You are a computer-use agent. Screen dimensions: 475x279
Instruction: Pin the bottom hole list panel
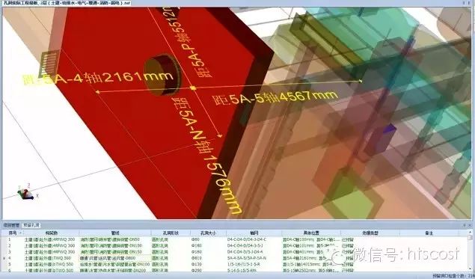coord(465,225)
